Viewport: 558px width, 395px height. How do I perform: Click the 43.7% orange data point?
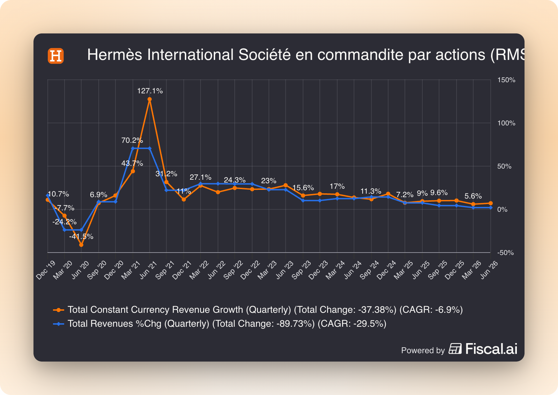133,171
